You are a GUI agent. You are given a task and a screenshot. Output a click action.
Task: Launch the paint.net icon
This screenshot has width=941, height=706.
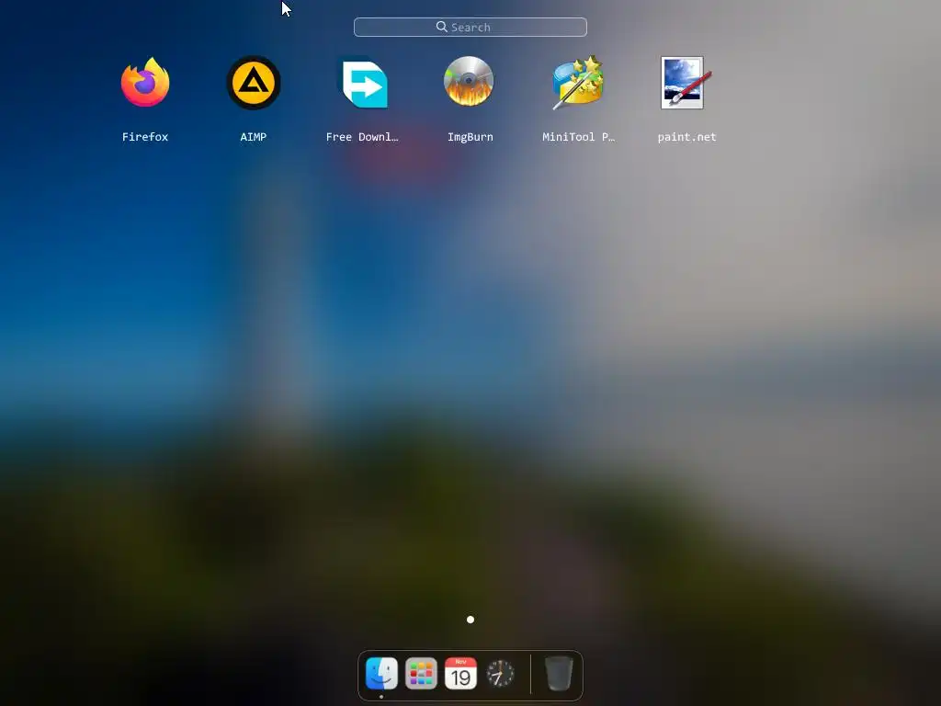click(686, 83)
